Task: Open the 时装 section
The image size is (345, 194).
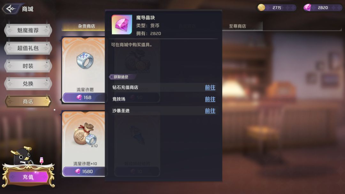Action: coord(28,66)
